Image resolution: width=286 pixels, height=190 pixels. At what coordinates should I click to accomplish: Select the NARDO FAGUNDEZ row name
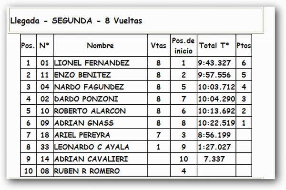100,87
